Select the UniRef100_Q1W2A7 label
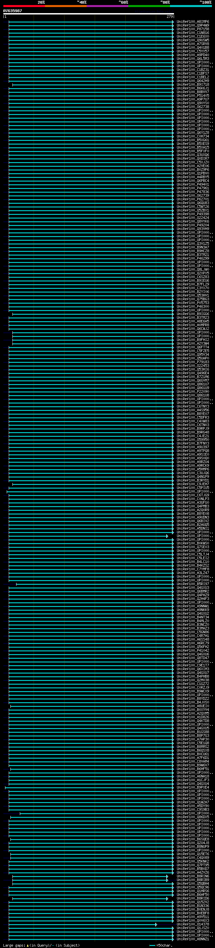The height and width of the screenshot is (948, 215). point(193,802)
